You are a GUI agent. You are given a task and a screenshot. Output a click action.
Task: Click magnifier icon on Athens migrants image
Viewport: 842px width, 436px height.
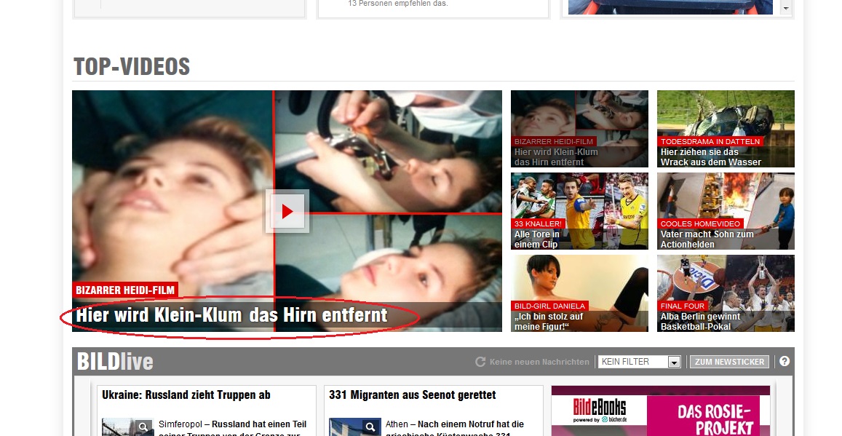pyautogui.click(x=370, y=427)
